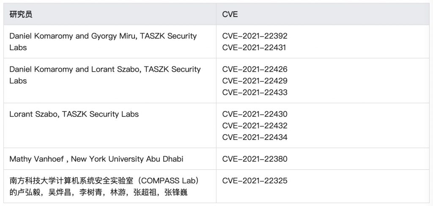Click CVE-2021-22325 in the last row
Image resolution: width=433 pixels, height=206 pixels.
pyautogui.click(x=255, y=181)
